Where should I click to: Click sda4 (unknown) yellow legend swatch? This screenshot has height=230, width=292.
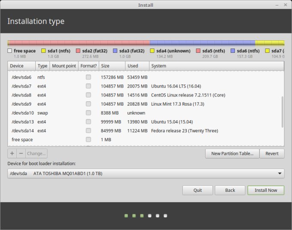[x=152, y=51]
